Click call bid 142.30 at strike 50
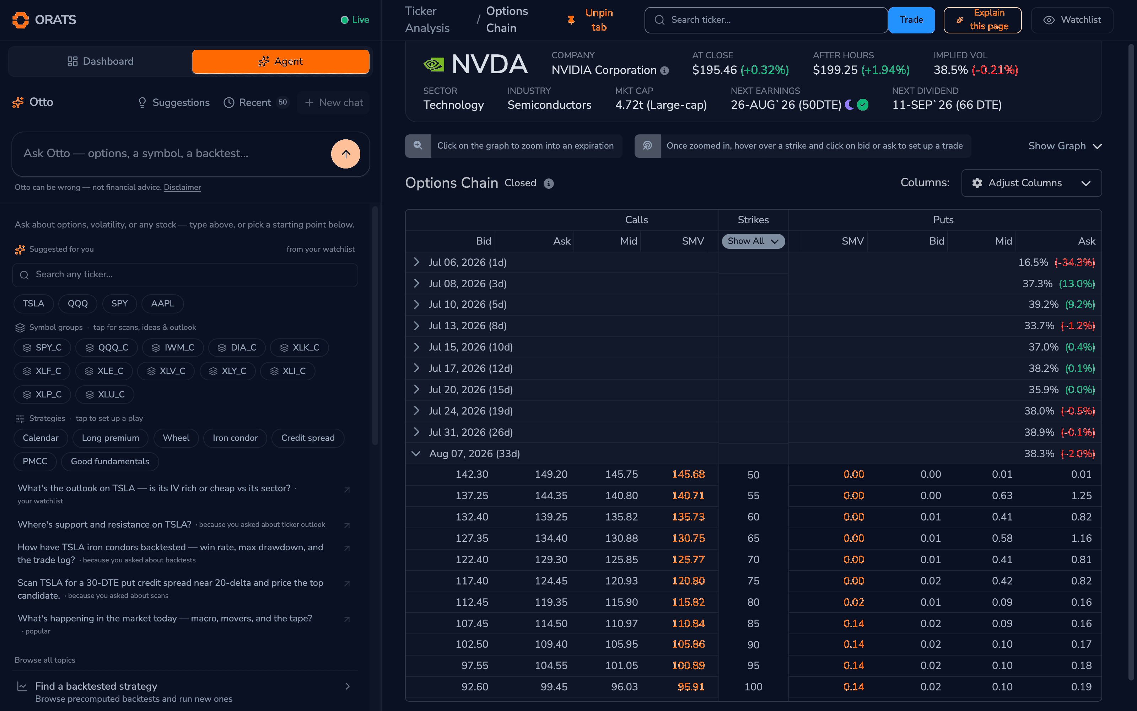Image resolution: width=1137 pixels, height=711 pixels. [x=472, y=475]
